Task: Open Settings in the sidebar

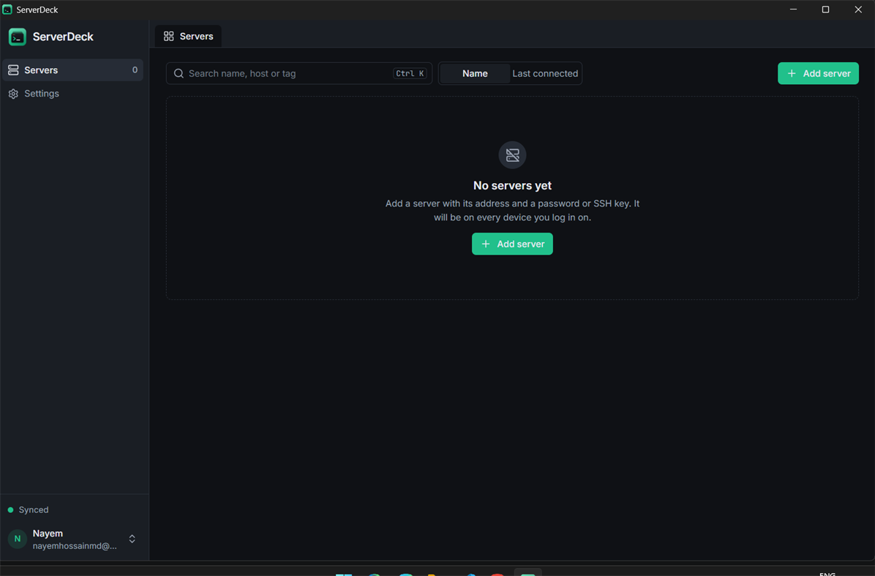Action: click(x=72, y=93)
